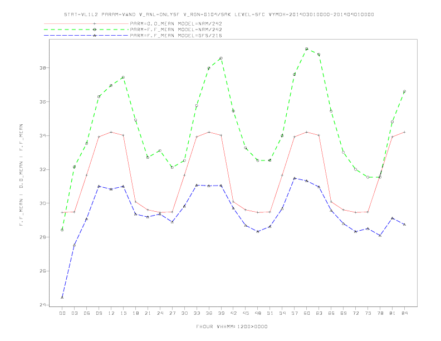Click the y-axis tick label 32
This screenshot has width=441, height=341.
click(42, 169)
